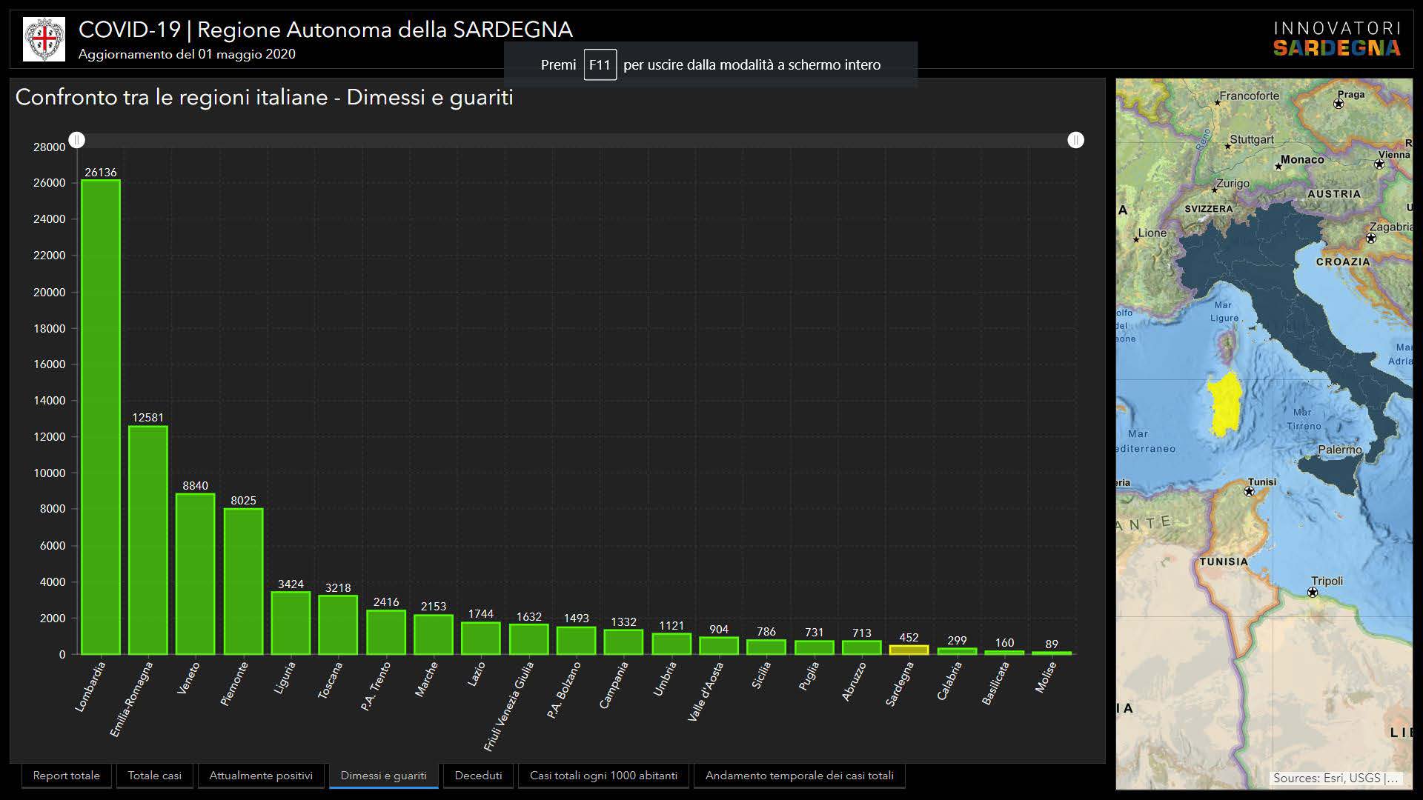
Task: Open the Report totale tab
Action: point(67,776)
